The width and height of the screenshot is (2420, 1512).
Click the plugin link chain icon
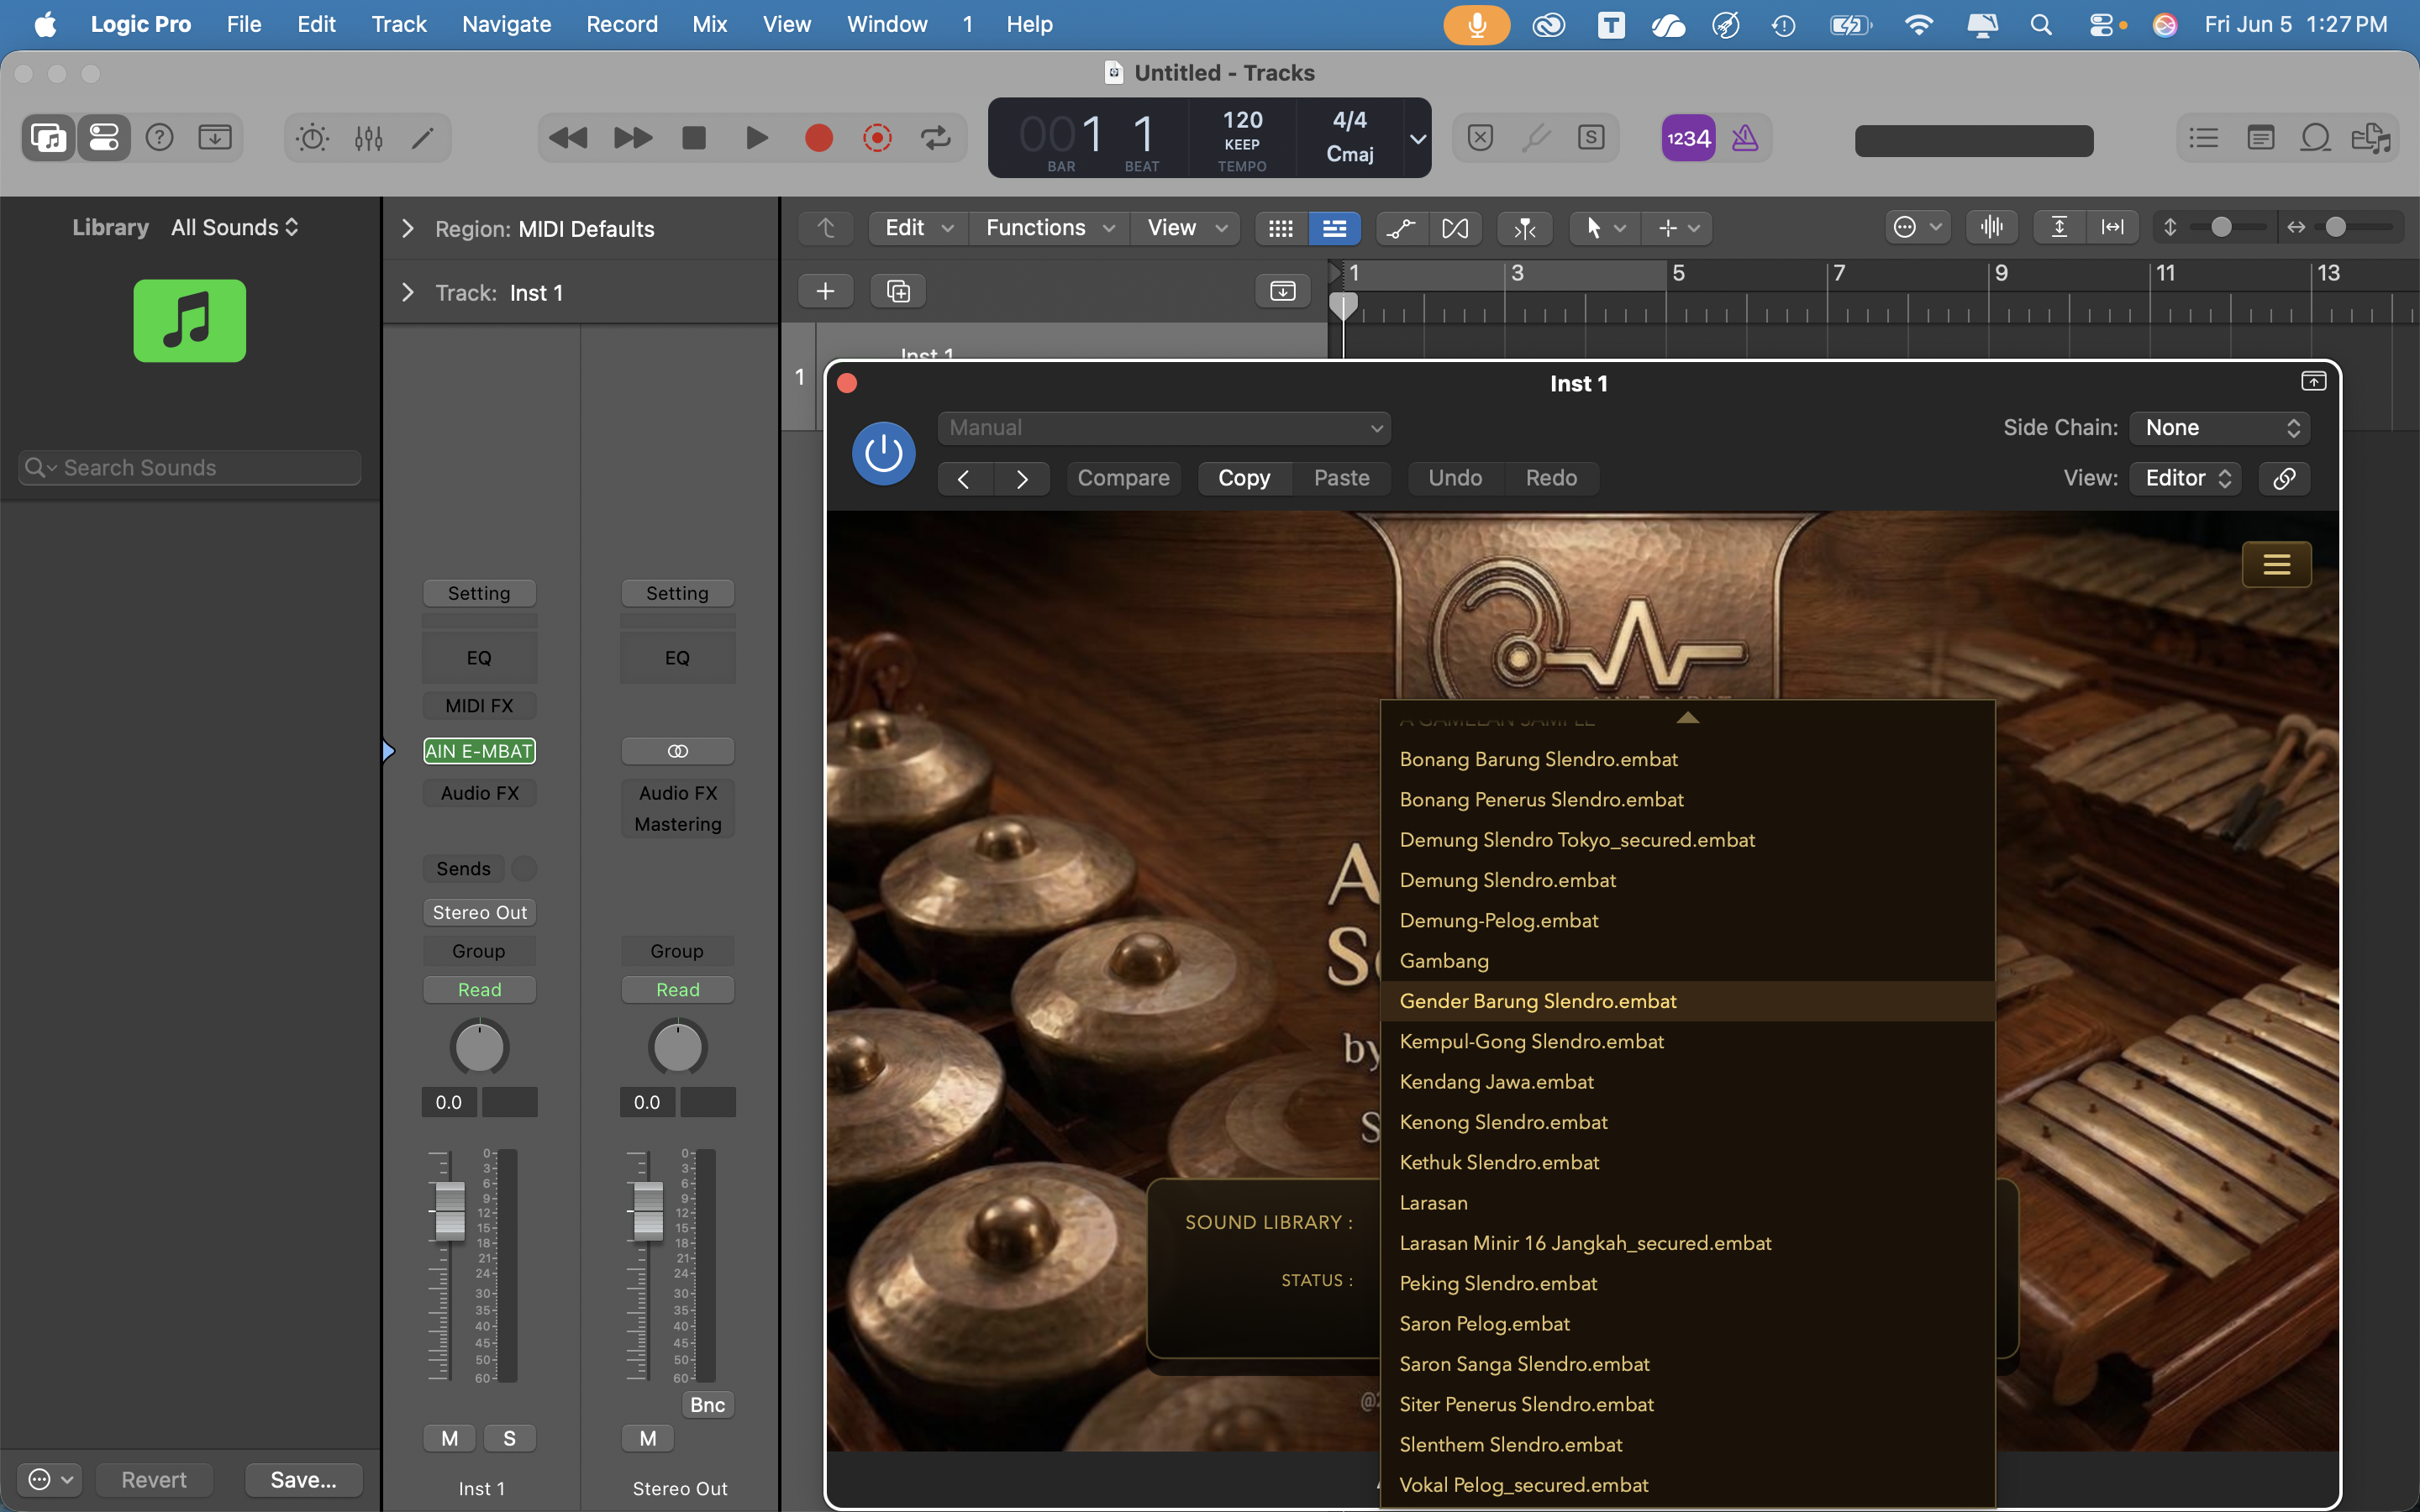coord(2284,478)
